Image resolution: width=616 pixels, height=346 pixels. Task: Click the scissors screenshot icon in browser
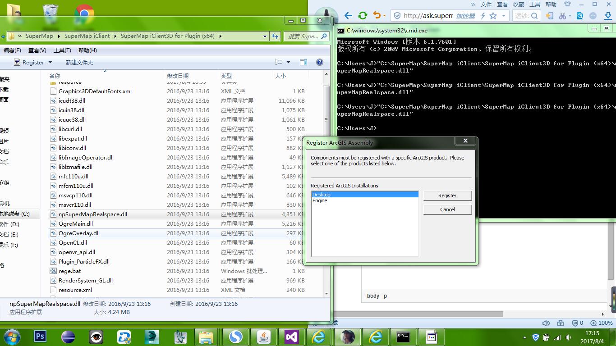pyautogui.click(x=562, y=16)
